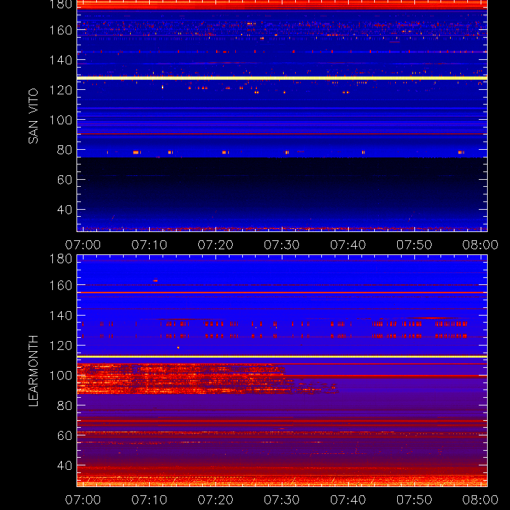The image size is (510, 510).
Task: Click 07:10 time label under LEARMONTH plot
Action: [149, 500]
